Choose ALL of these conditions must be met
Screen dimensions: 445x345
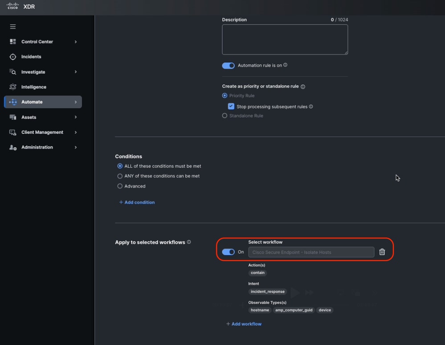tap(120, 166)
